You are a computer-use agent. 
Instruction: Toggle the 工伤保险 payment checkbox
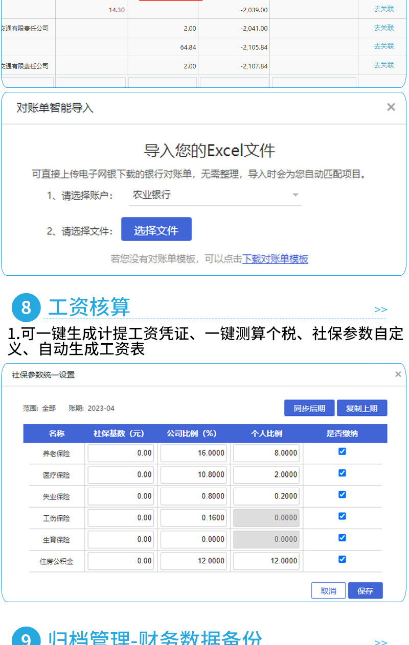coord(343,516)
